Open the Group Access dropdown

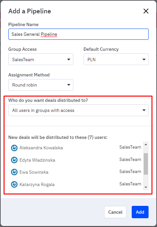(41, 60)
